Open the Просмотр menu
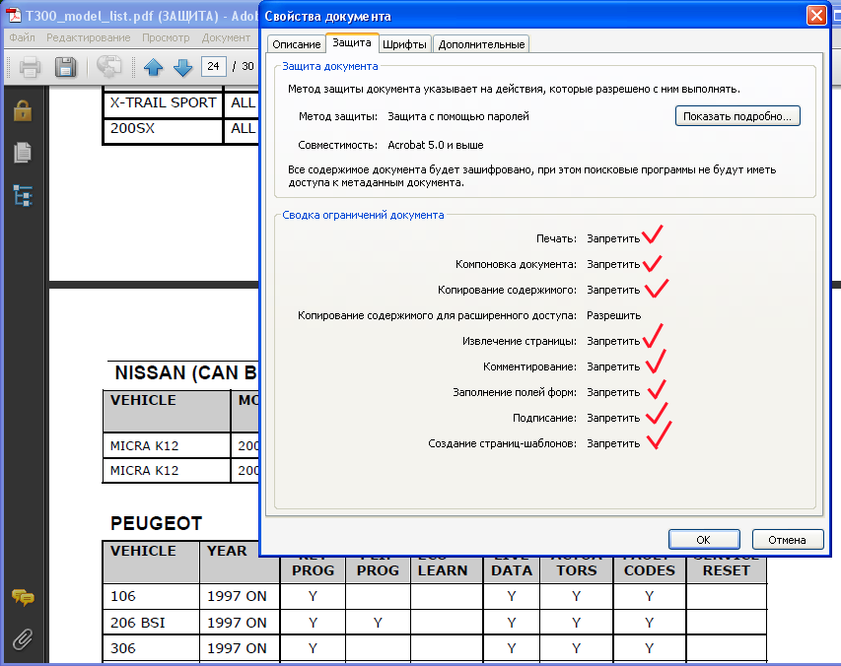Screen dimensions: 841x666 (166, 37)
